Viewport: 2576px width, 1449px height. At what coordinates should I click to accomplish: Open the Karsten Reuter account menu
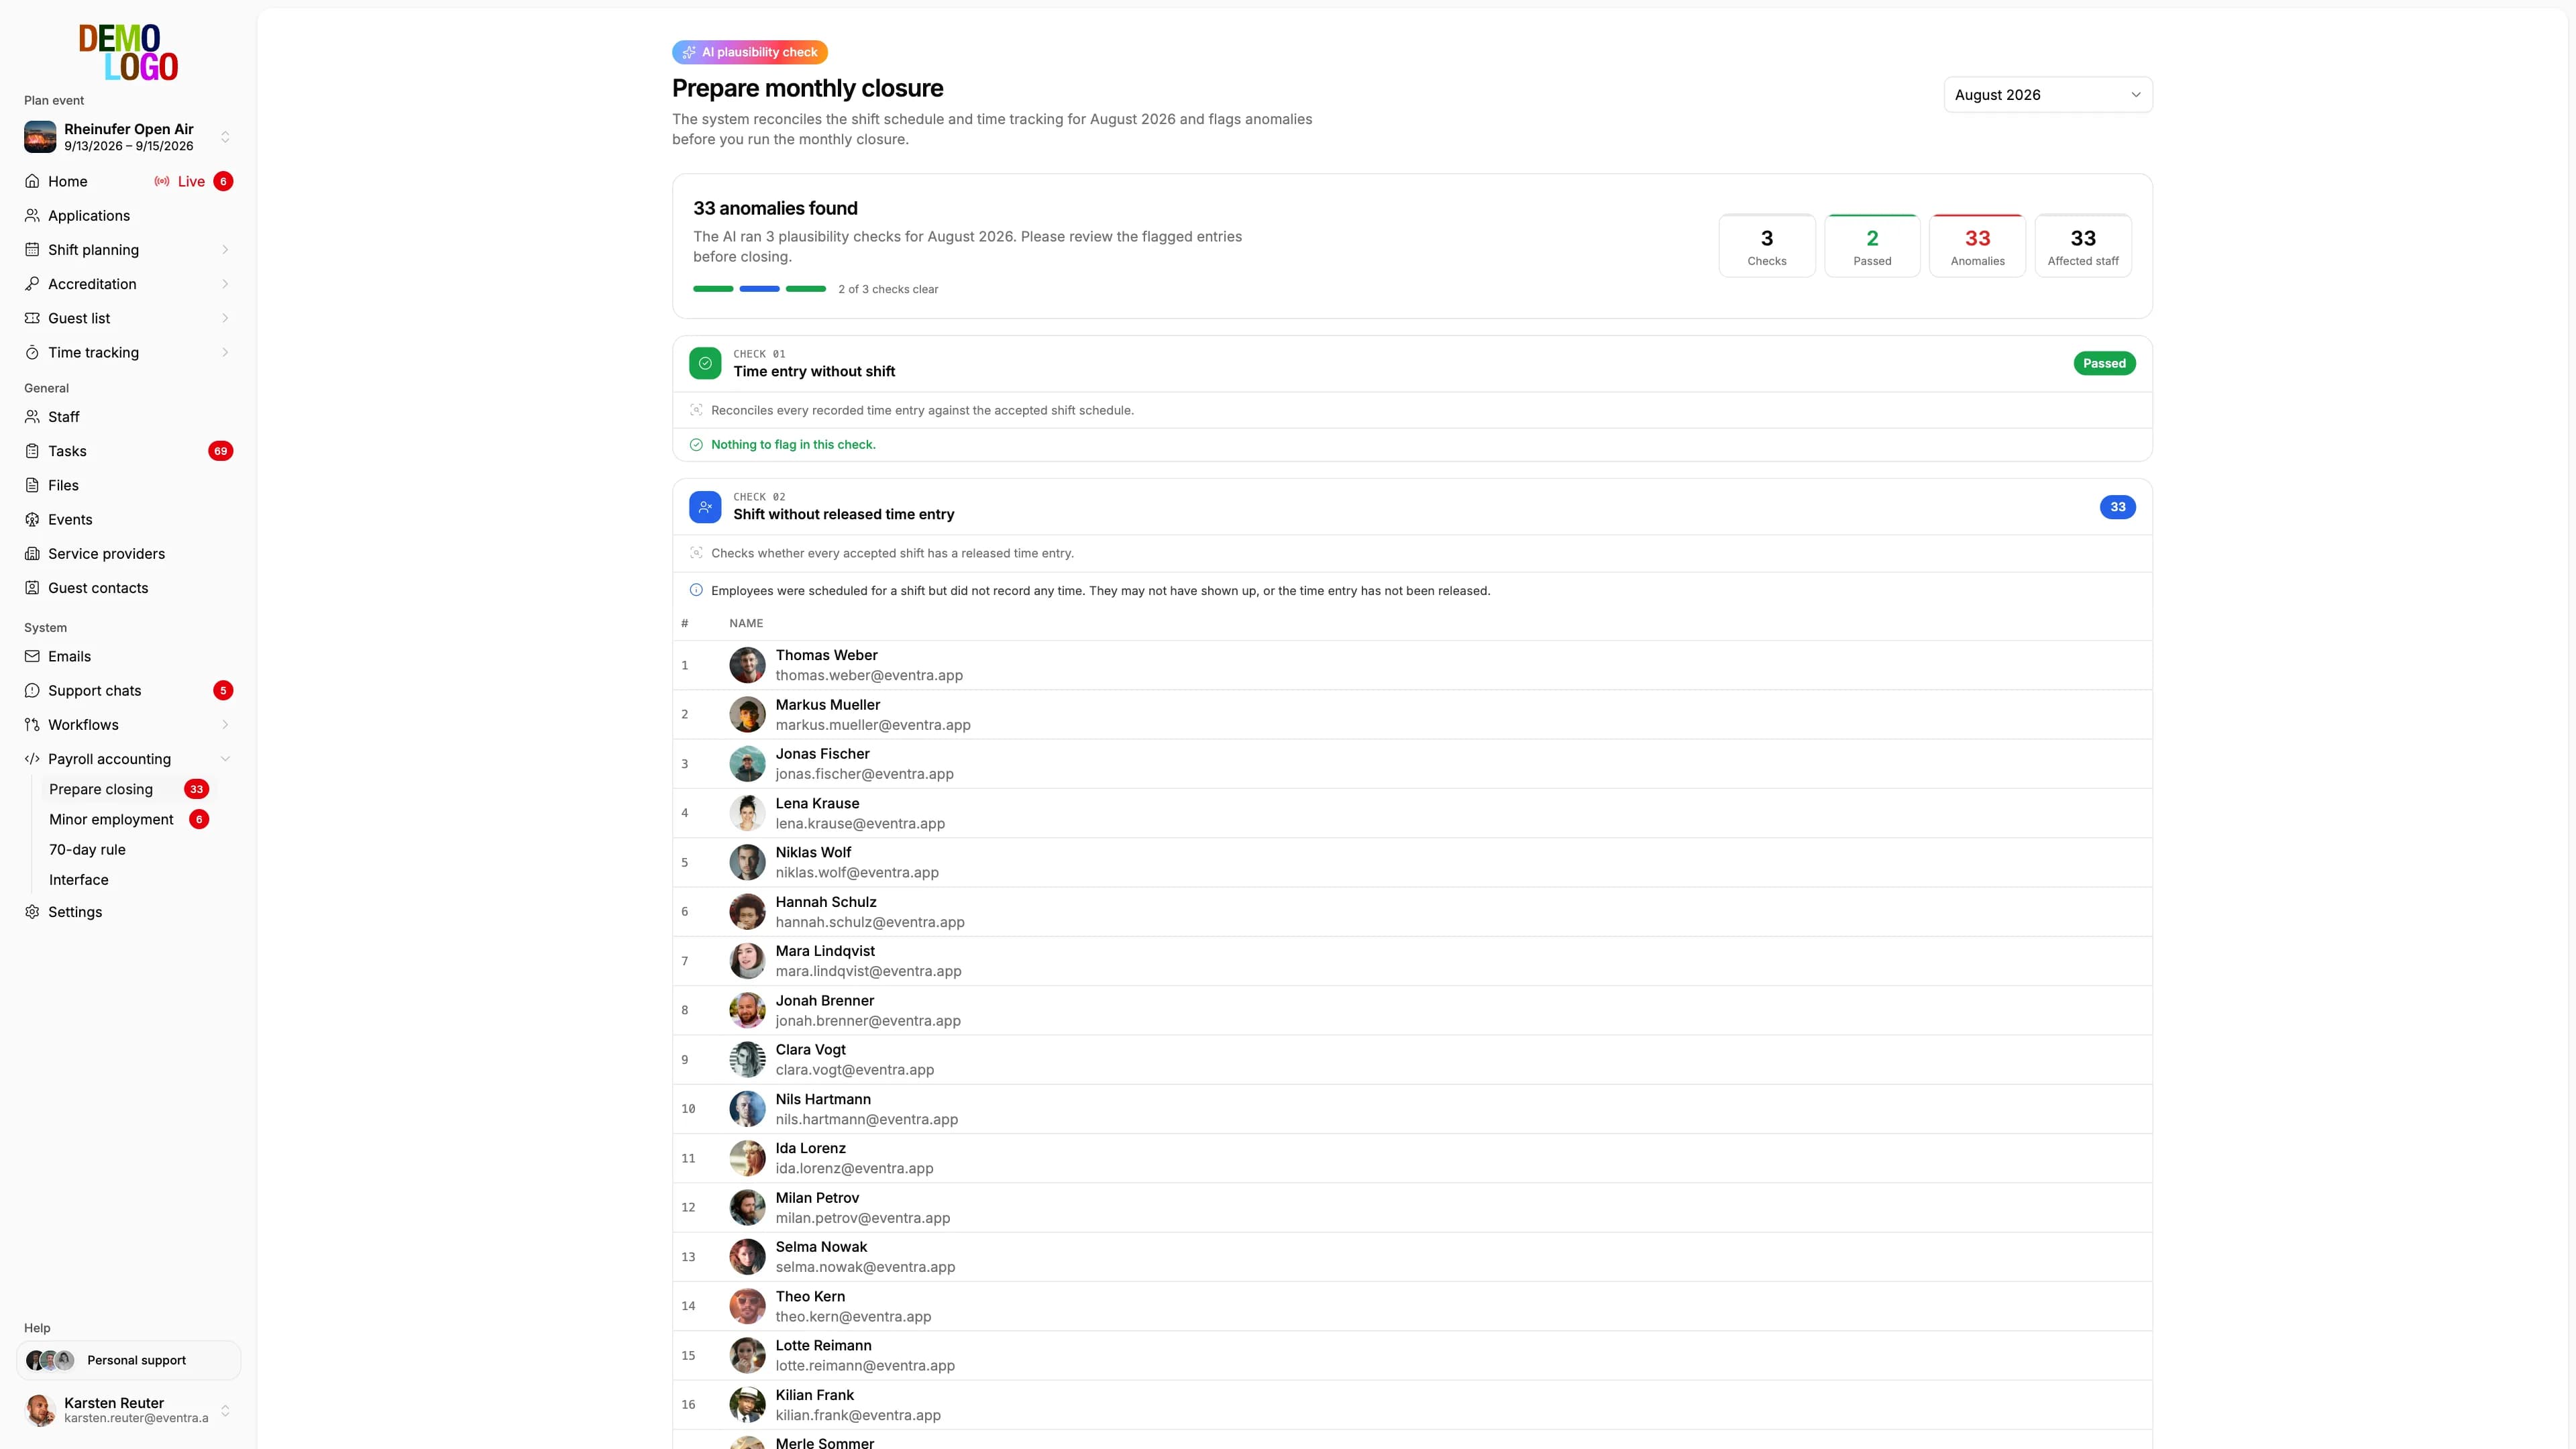128,1410
